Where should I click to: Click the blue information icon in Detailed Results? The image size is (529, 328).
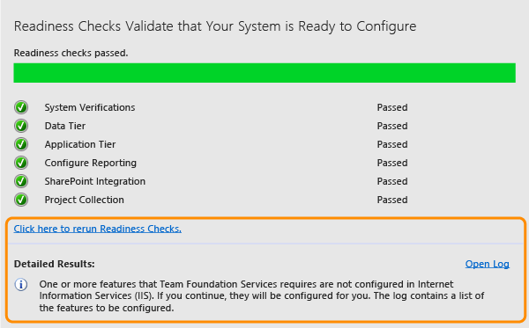pyautogui.click(x=21, y=285)
